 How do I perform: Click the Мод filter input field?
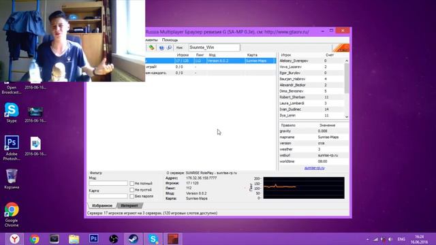point(108,183)
